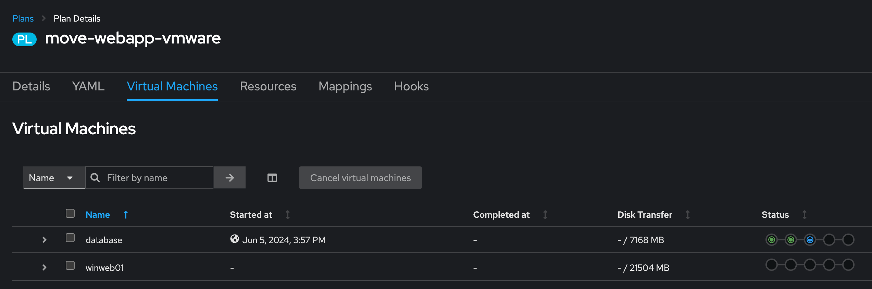This screenshot has width=872, height=289.
Task: Select the winweb01 row checkbox
Action: click(x=70, y=265)
